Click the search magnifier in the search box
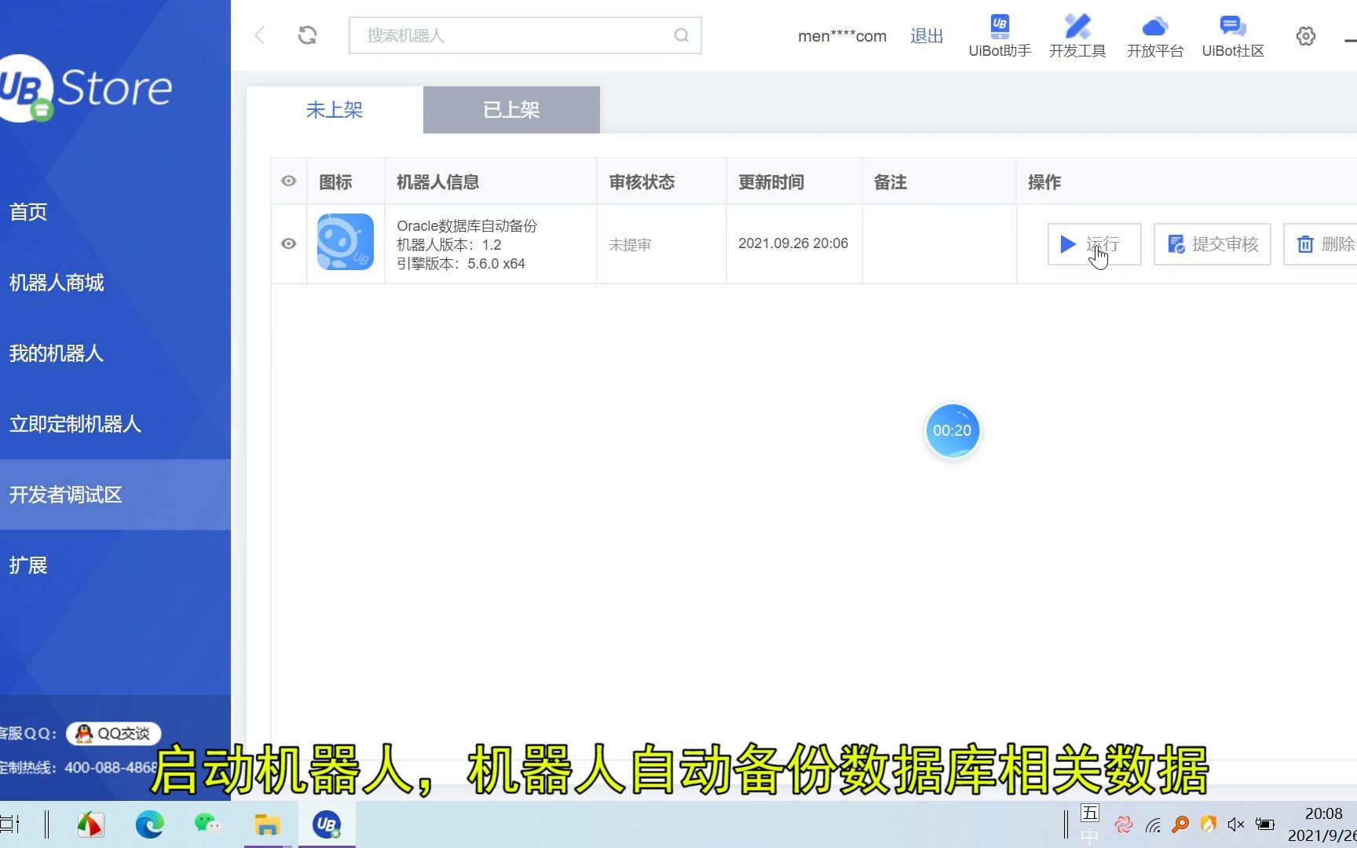This screenshot has width=1357, height=848. pyautogui.click(x=680, y=35)
